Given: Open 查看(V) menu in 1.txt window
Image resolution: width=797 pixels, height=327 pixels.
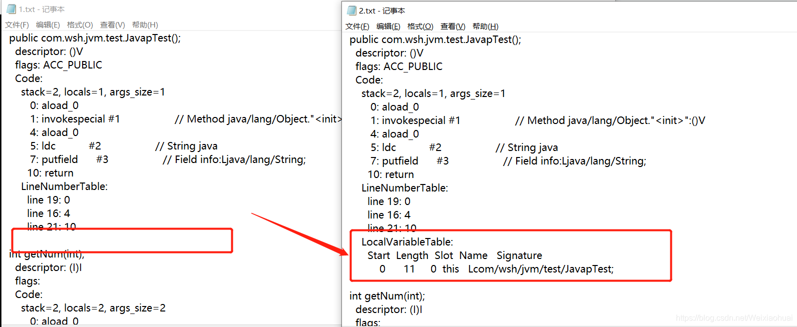Looking at the screenshot, I should click(113, 25).
